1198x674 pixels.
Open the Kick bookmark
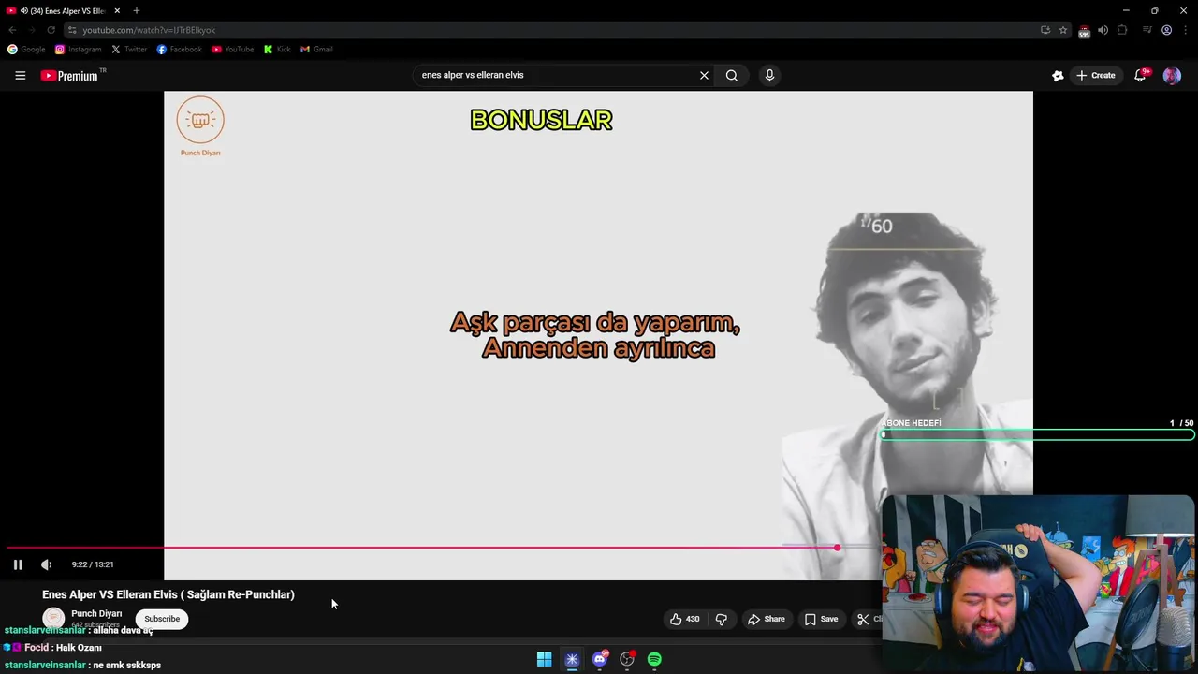pos(278,50)
